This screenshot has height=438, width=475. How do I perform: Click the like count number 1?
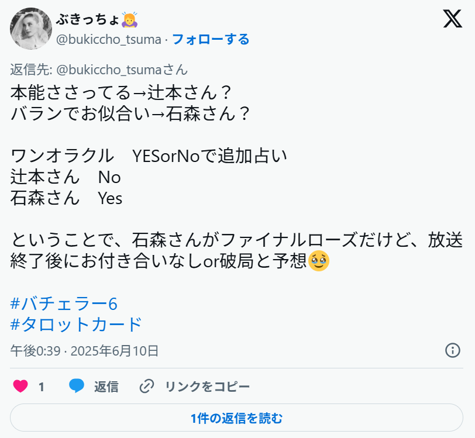pos(42,387)
